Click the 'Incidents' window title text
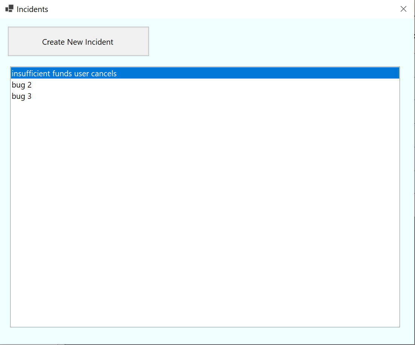The width and height of the screenshot is (415, 345). point(32,9)
